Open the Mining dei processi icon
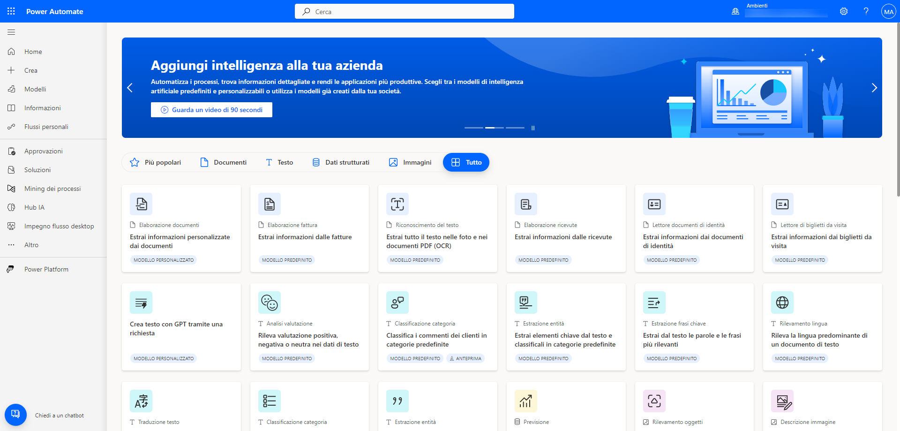 pos(11,189)
